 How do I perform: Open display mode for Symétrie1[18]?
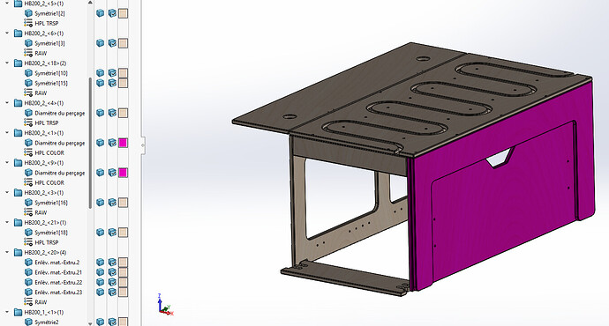[112, 233]
